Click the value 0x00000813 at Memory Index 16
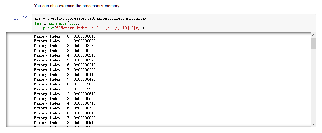The image size is (322, 133). pos(85,113)
